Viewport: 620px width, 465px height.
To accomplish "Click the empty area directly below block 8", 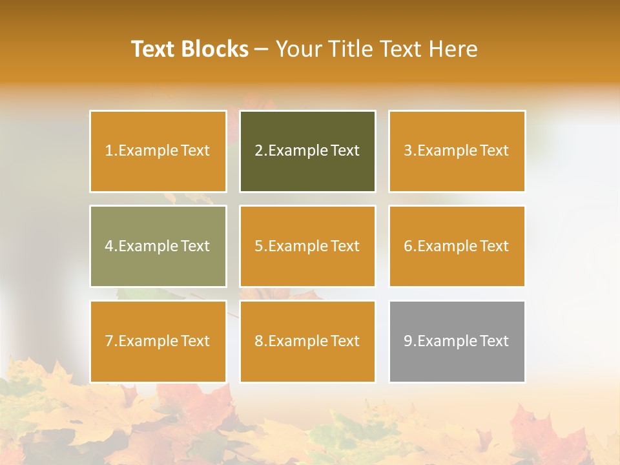I will (x=307, y=397).
